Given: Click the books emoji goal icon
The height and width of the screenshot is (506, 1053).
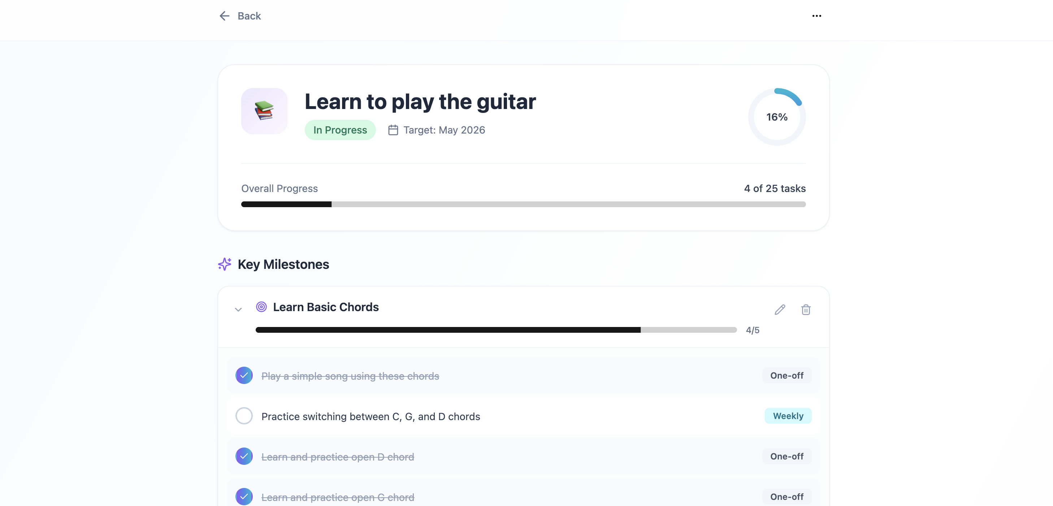Looking at the screenshot, I should pyautogui.click(x=264, y=111).
